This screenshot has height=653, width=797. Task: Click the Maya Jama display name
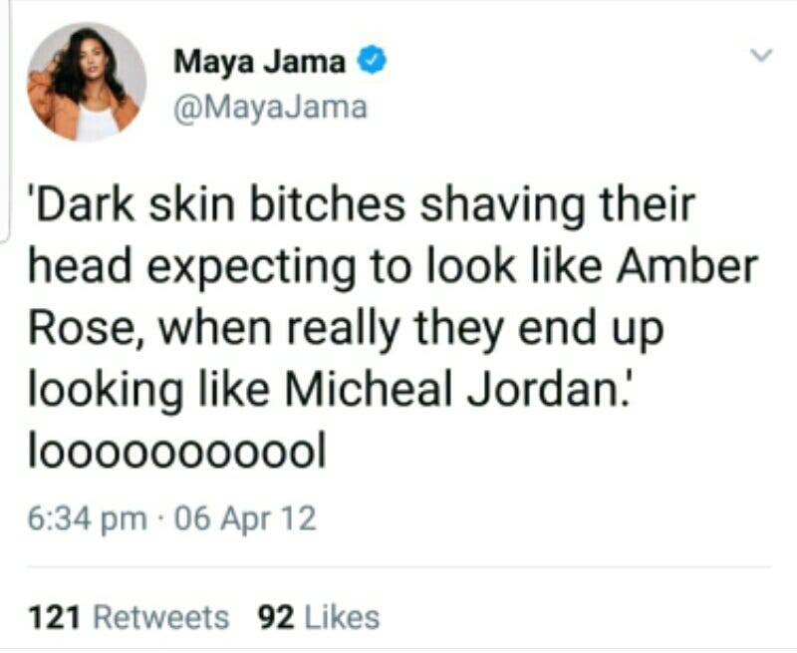pyautogui.click(x=259, y=61)
